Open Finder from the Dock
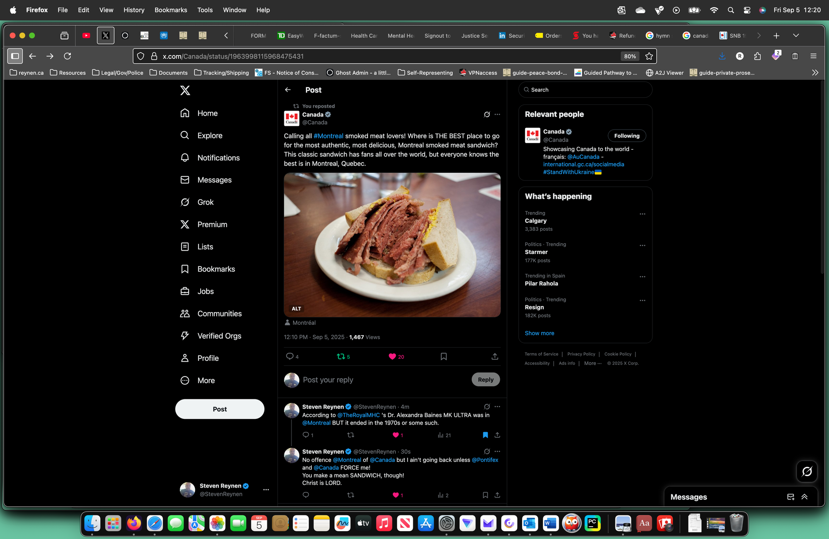Viewport: 829px width, 539px height. click(92, 524)
